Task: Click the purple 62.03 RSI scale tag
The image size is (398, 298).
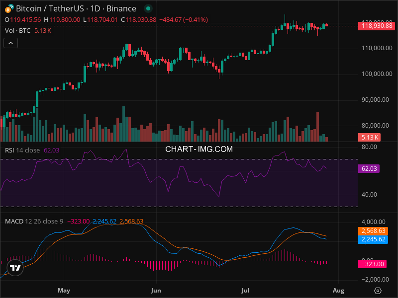Action: coord(369,169)
